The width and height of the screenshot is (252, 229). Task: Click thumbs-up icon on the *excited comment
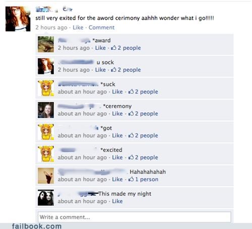pyautogui.click(x=131, y=158)
